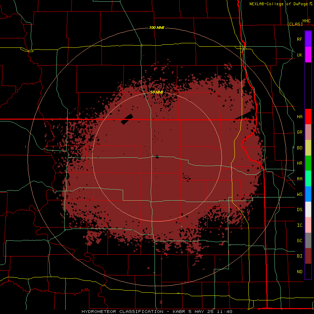314x314 pixels.
Task: Click the HA legend label
Action: click(x=299, y=117)
